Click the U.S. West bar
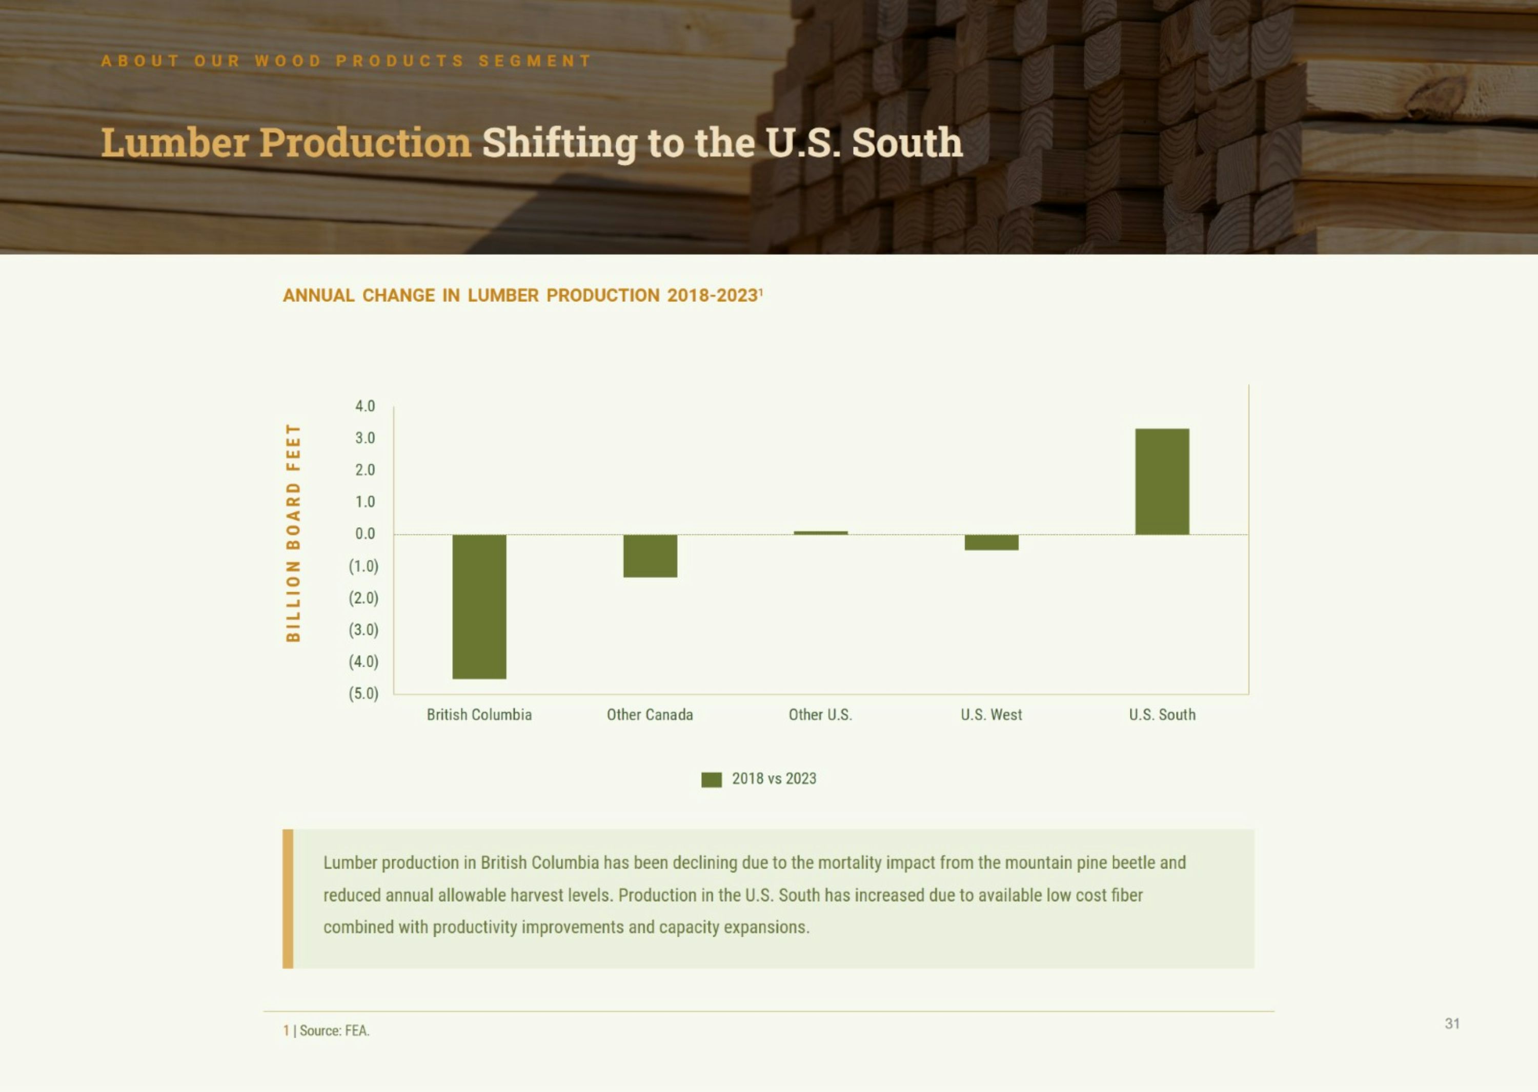The width and height of the screenshot is (1538, 1092). point(991,542)
